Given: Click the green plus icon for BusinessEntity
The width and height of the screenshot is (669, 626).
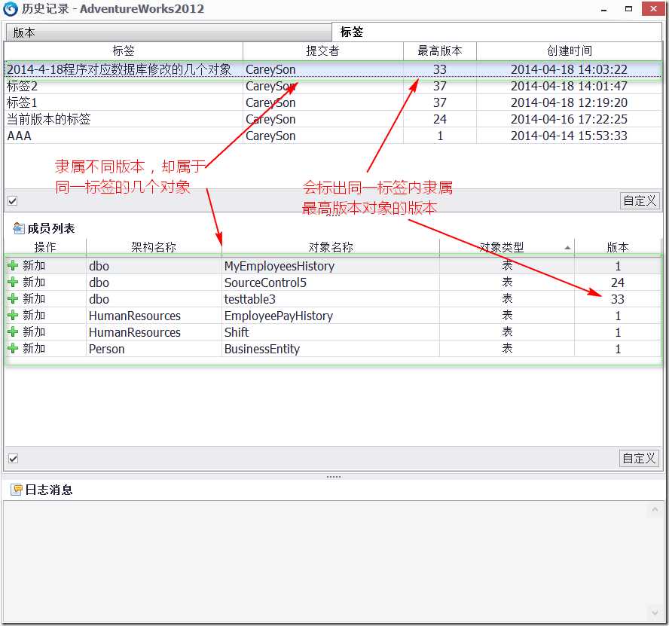Looking at the screenshot, I should pos(13,348).
